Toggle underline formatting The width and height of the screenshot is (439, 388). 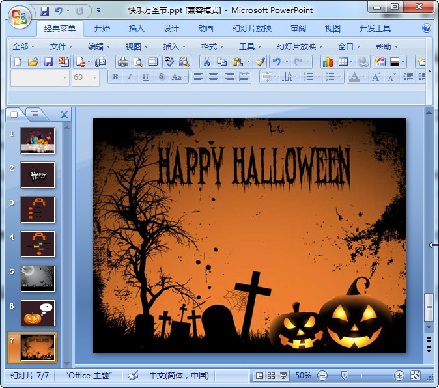pos(145,77)
